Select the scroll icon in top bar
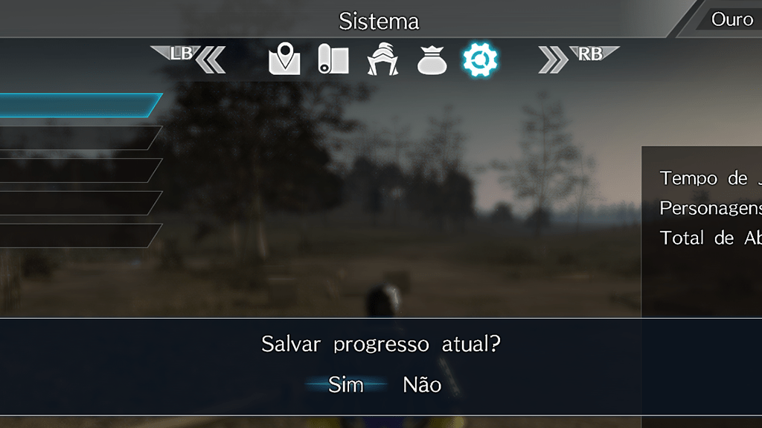Image resolution: width=762 pixels, height=428 pixels. 333,59
